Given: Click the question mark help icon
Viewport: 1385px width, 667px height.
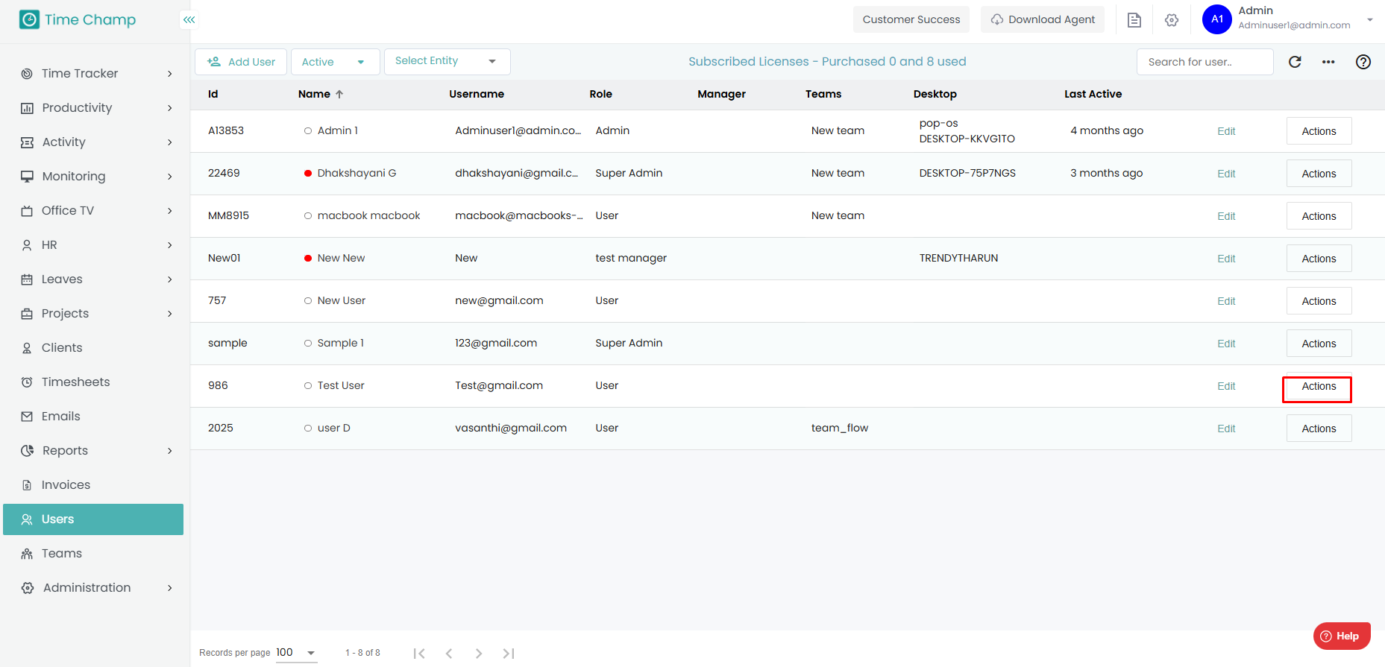Looking at the screenshot, I should 1363,62.
